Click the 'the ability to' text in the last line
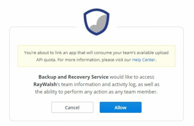The height and width of the screenshot is (126, 194). coord(49,92)
